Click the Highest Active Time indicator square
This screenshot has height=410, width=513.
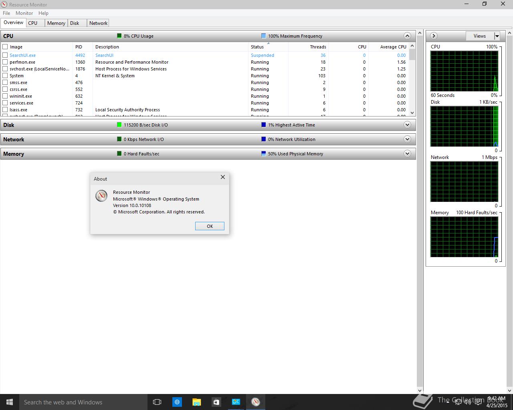coord(263,125)
